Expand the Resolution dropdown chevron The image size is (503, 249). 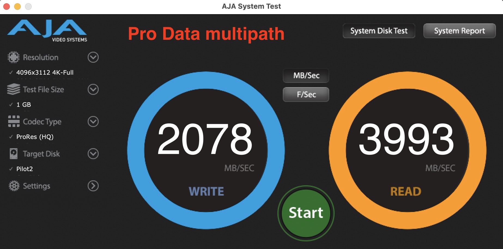point(93,57)
